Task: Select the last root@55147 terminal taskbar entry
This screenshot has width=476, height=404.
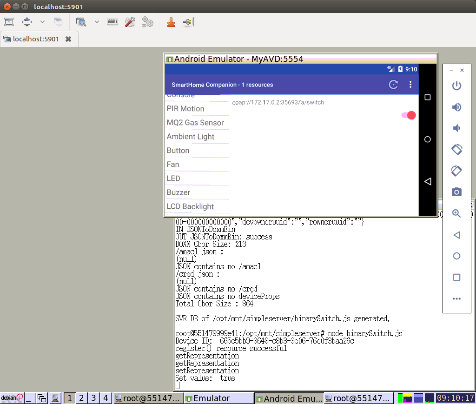Action: coord(358,398)
